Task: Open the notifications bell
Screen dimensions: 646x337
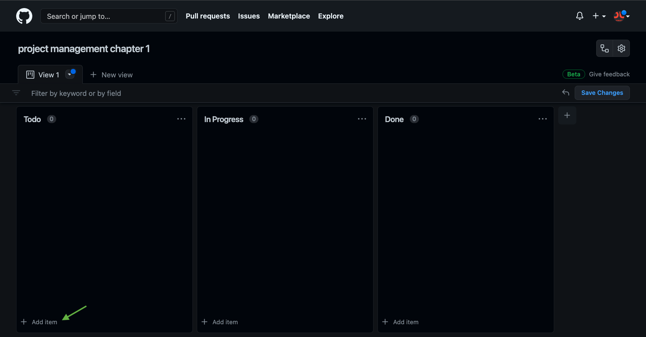Action: pos(579,16)
